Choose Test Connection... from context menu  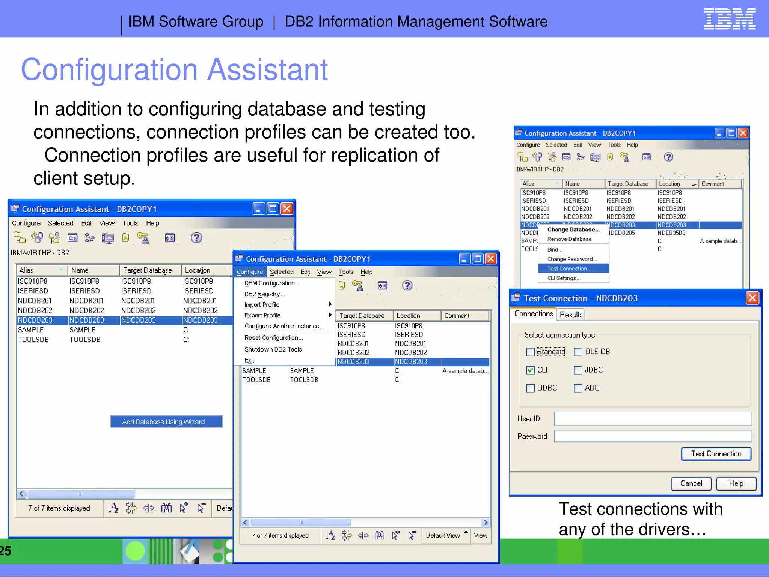click(x=573, y=269)
